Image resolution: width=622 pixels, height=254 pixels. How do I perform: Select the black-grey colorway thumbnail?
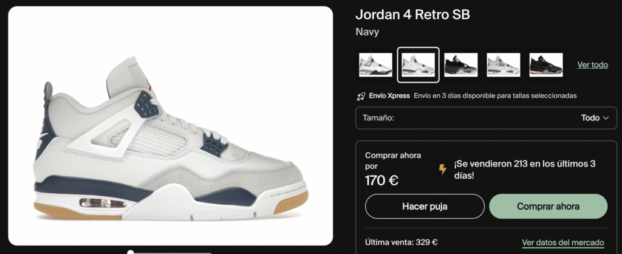[460, 64]
